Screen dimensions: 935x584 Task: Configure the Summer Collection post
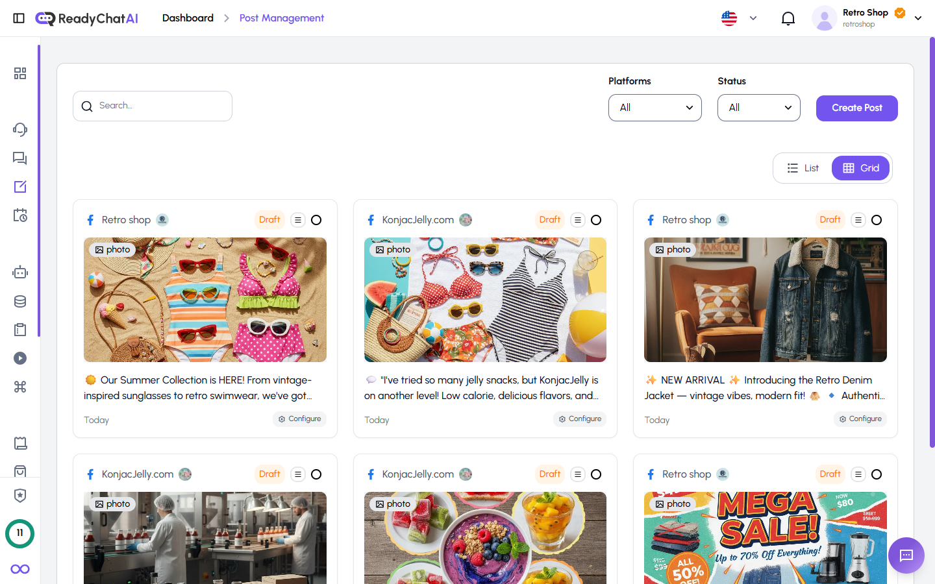299,419
